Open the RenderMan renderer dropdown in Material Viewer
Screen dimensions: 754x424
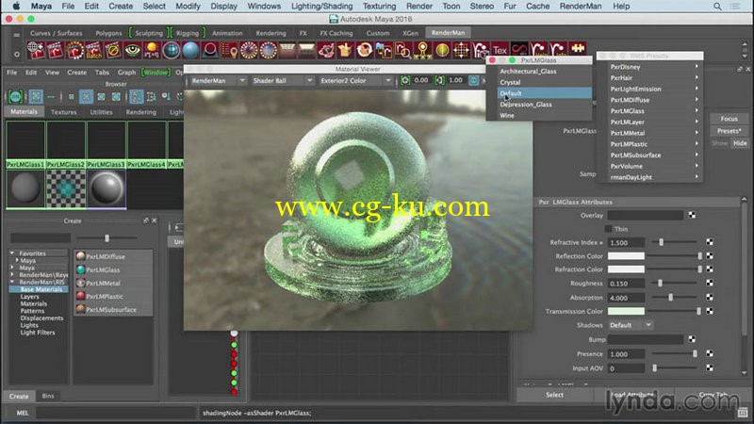219,81
